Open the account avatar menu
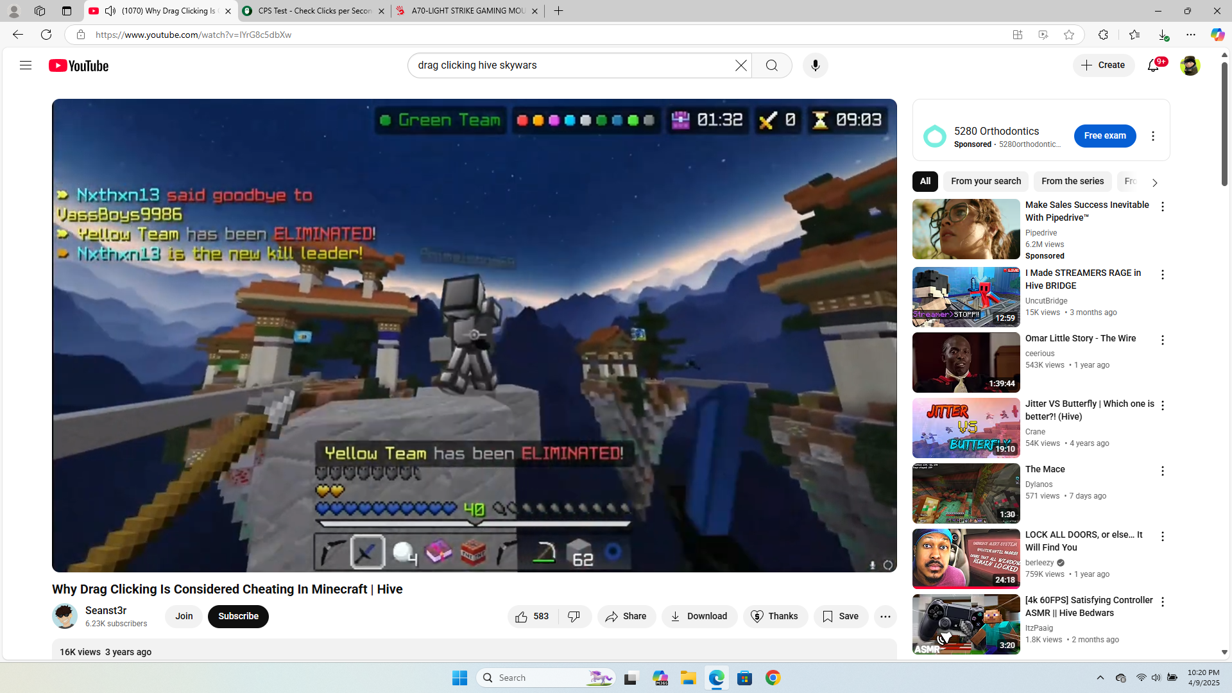 [x=1190, y=65]
